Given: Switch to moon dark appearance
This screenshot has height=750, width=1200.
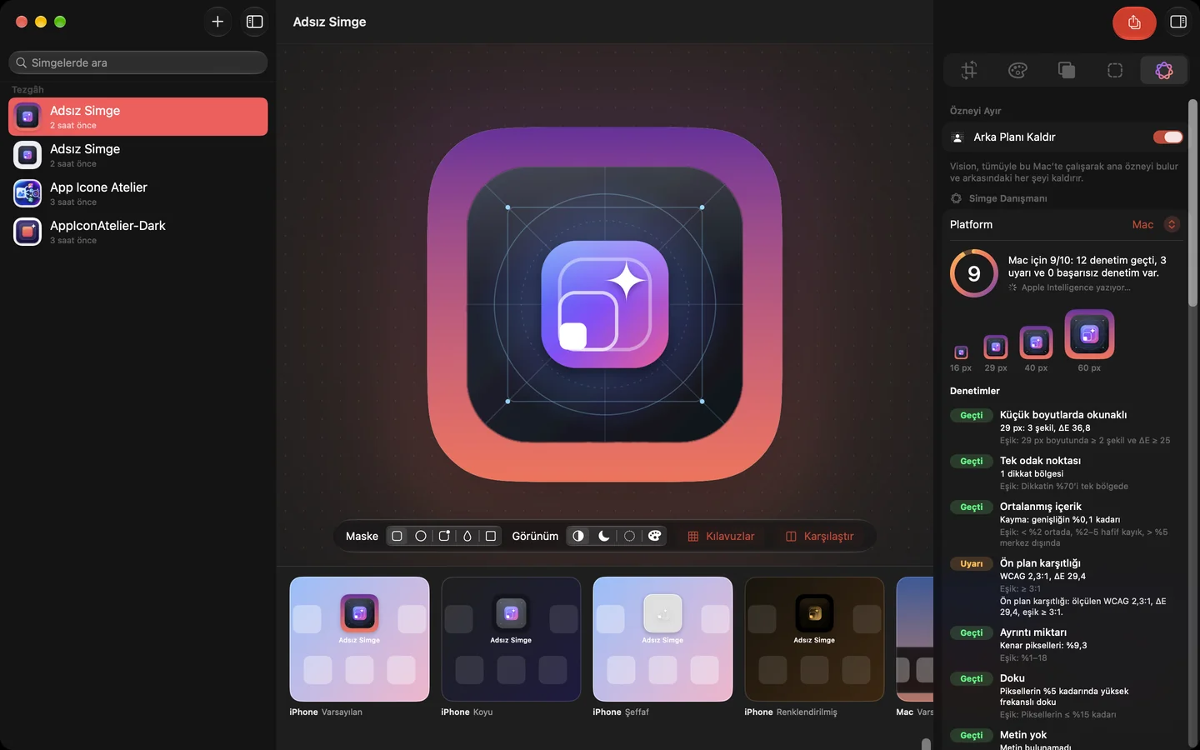Looking at the screenshot, I should click(604, 536).
